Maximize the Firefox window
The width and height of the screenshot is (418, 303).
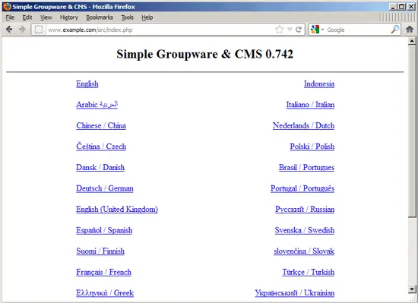tap(402, 7)
